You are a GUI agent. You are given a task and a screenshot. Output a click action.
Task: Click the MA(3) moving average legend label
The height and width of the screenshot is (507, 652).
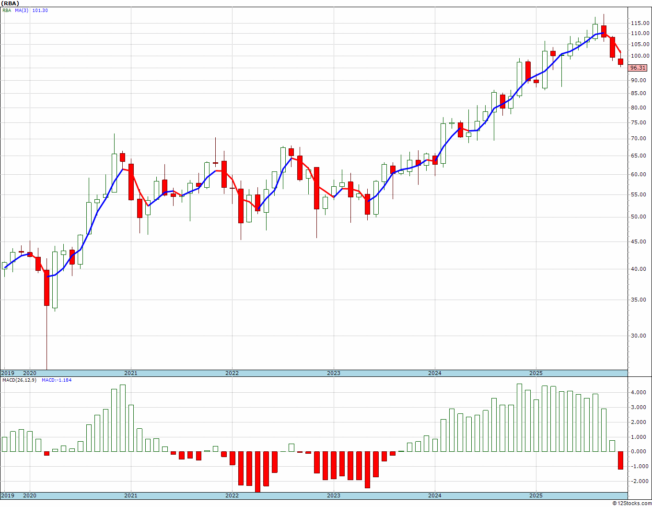tap(22, 11)
